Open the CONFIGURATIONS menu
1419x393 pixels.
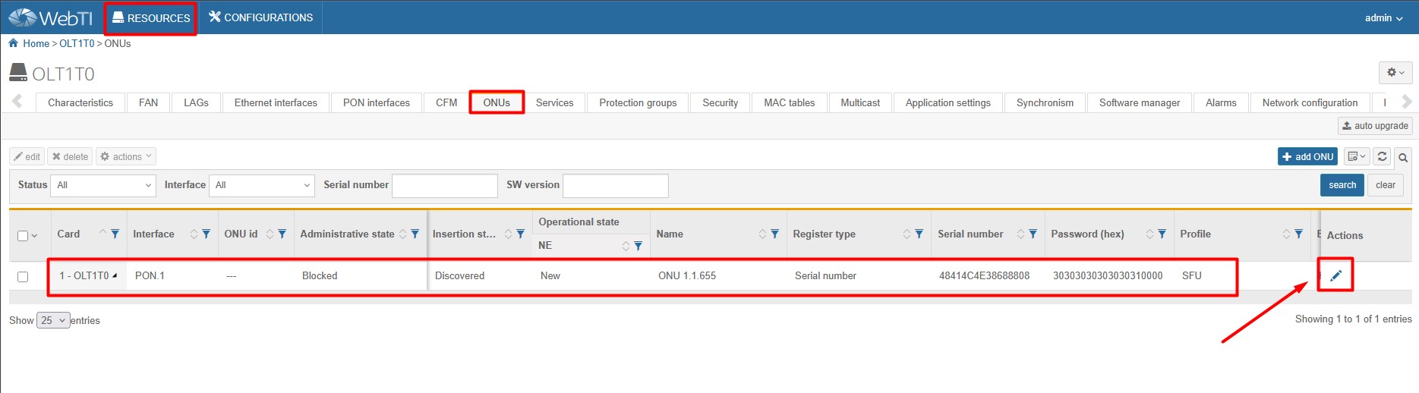click(x=261, y=17)
